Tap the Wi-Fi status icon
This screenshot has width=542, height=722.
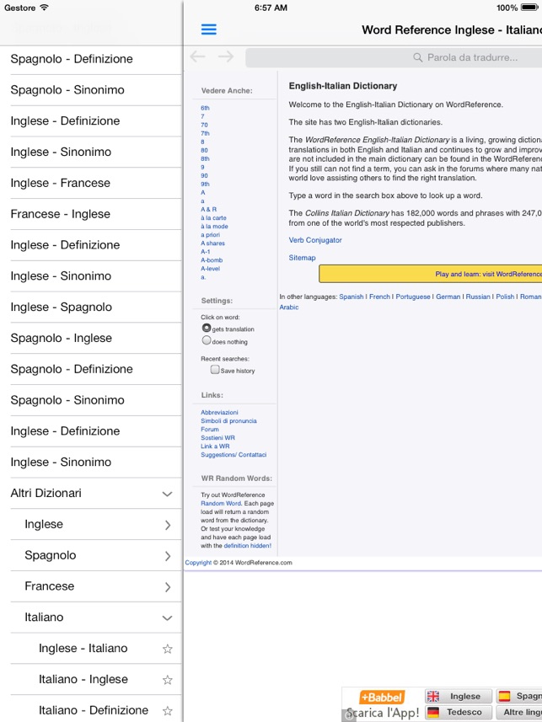click(44, 8)
